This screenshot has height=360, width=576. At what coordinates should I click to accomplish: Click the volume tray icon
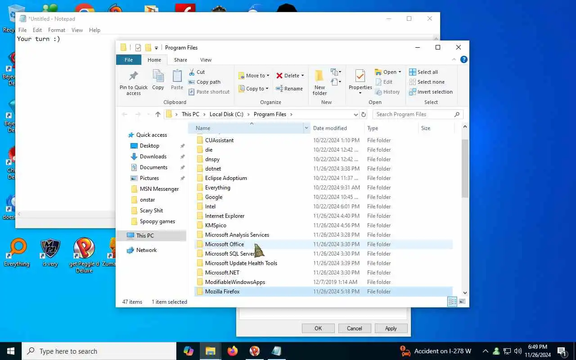click(517, 351)
